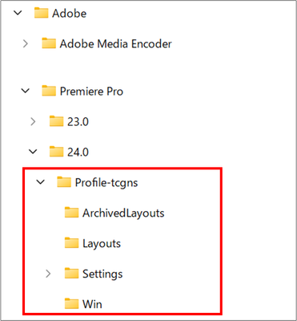This screenshot has width=297, height=321.
Task: Collapse the 24.0 folder chevron
Action: pyautogui.click(x=33, y=152)
